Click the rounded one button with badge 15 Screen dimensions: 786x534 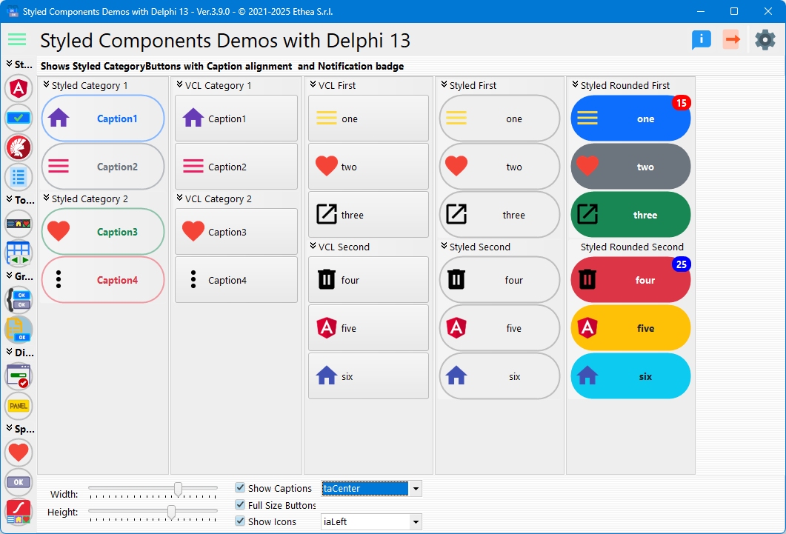[x=630, y=119]
